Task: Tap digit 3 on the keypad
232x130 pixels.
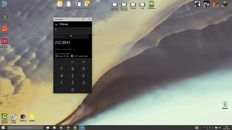Action: [x=83, y=83]
